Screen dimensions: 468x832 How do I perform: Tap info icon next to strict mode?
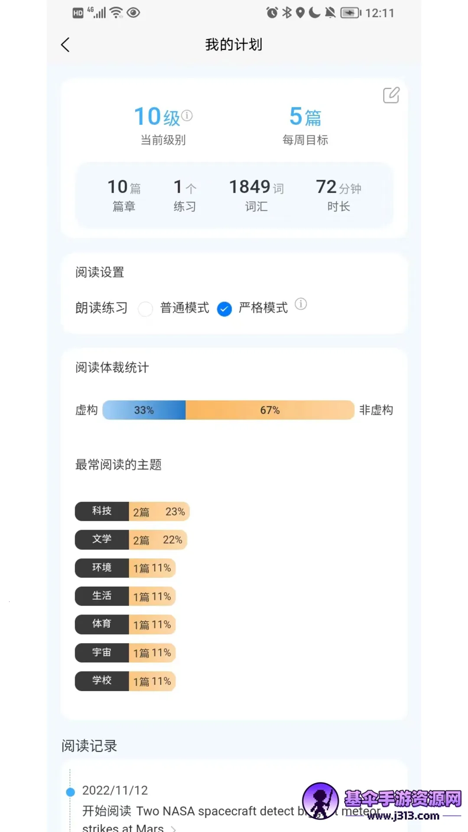coord(301,304)
